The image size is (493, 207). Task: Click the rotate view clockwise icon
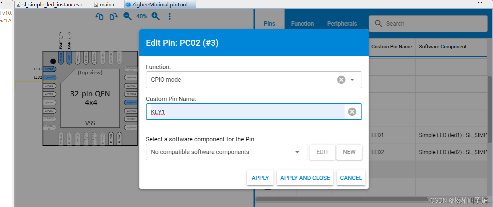tap(113, 16)
